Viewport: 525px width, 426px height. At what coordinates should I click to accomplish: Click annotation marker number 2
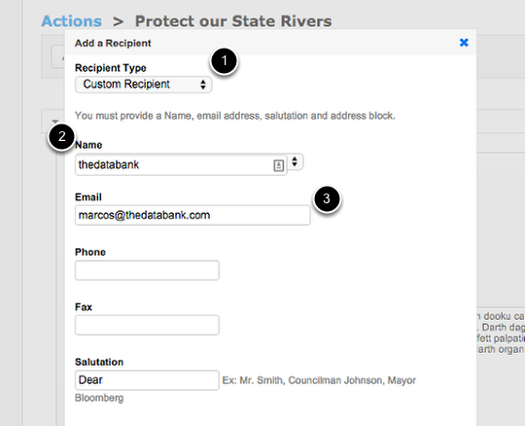[x=61, y=136]
